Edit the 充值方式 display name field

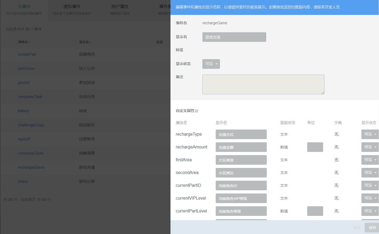pyautogui.click(x=241, y=134)
